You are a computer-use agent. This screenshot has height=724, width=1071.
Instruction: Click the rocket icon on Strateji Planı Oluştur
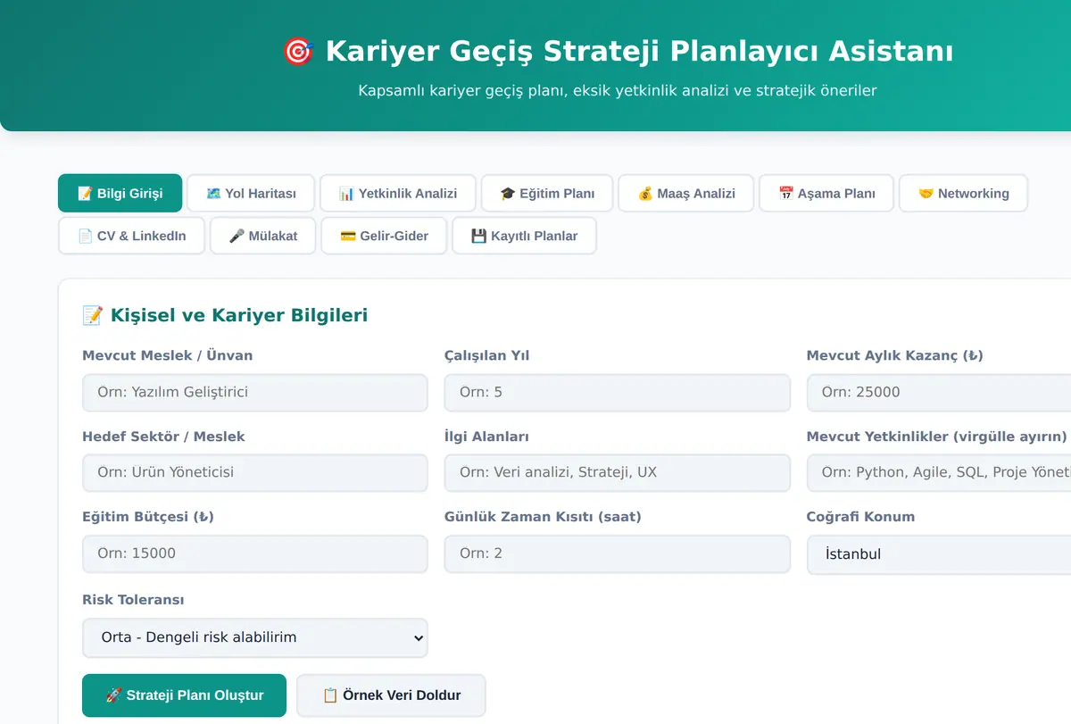[x=113, y=695]
